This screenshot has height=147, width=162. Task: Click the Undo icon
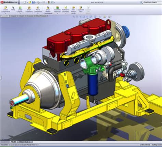pyautogui.click(x=43, y=2)
